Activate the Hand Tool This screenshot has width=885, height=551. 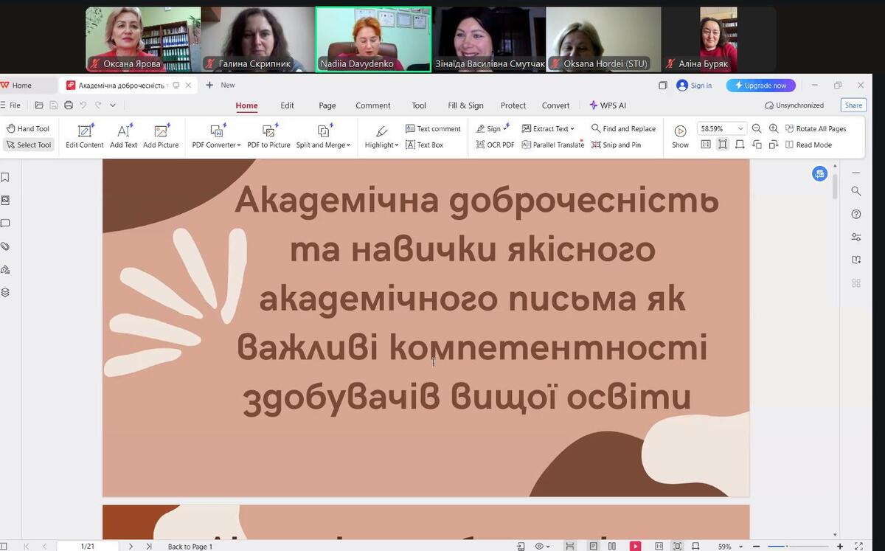[x=28, y=128]
